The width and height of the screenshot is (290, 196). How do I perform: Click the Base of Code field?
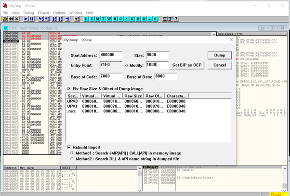point(111,77)
